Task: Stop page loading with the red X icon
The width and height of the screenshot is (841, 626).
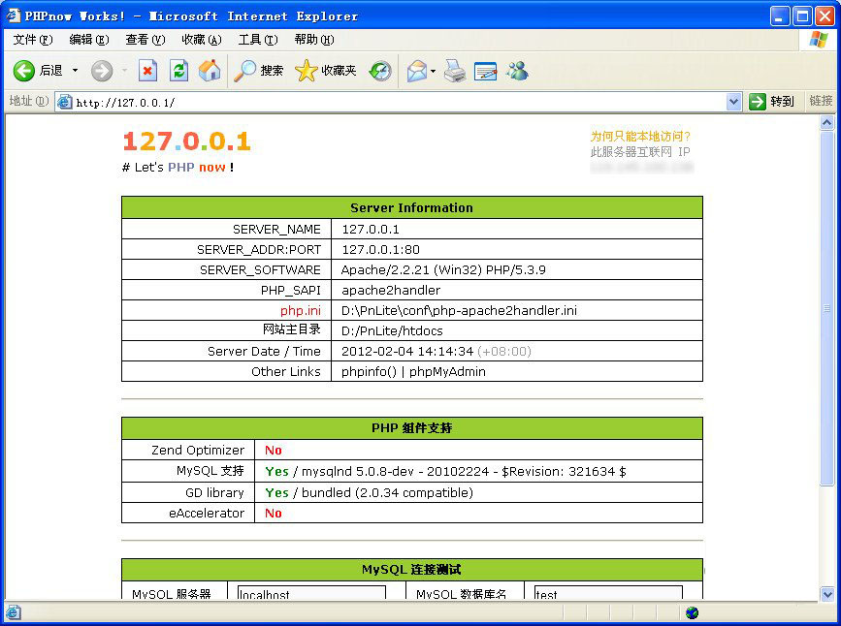Action: click(x=147, y=71)
